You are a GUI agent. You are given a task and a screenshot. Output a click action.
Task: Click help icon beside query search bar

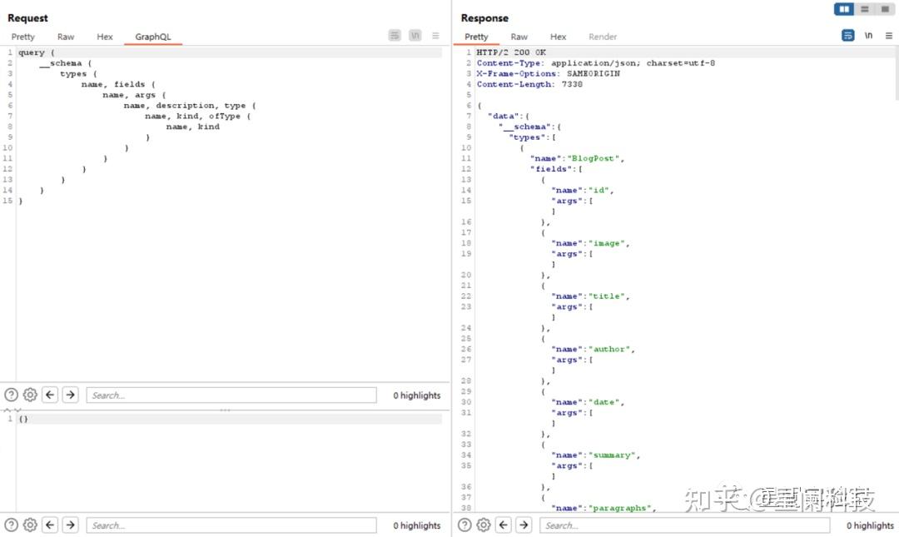(11, 395)
